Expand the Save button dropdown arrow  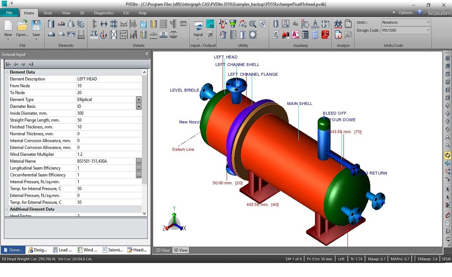coord(36,39)
